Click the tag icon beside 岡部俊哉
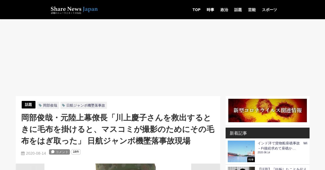 coord(40,105)
